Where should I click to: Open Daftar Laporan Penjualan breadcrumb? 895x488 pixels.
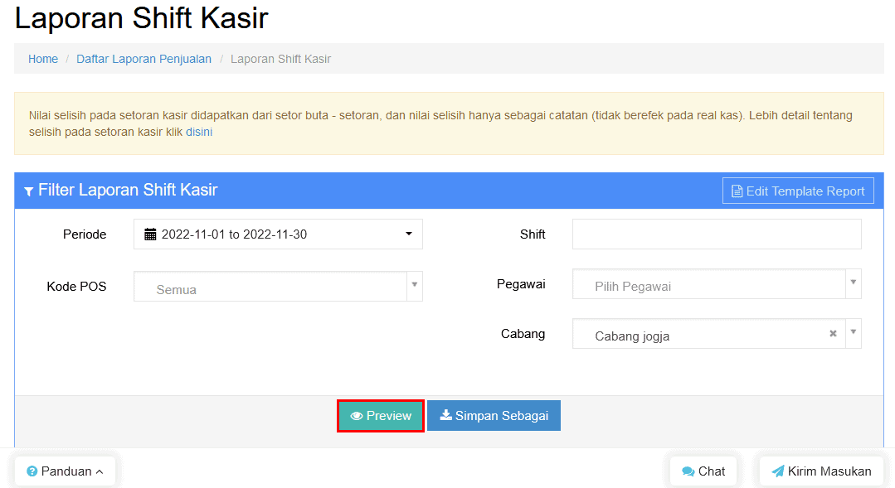pyautogui.click(x=143, y=59)
